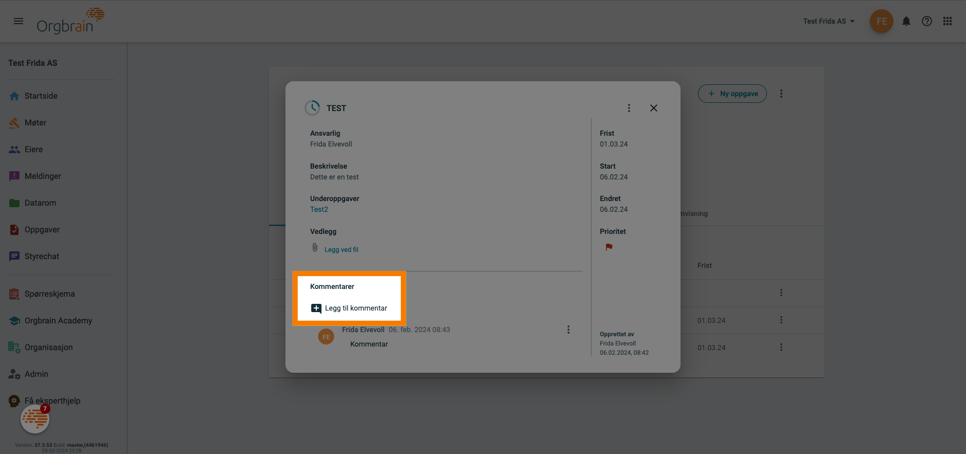Click the Frist column header in the task list
The height and width of the screenshot is (454, 966).
click(705, 265)
